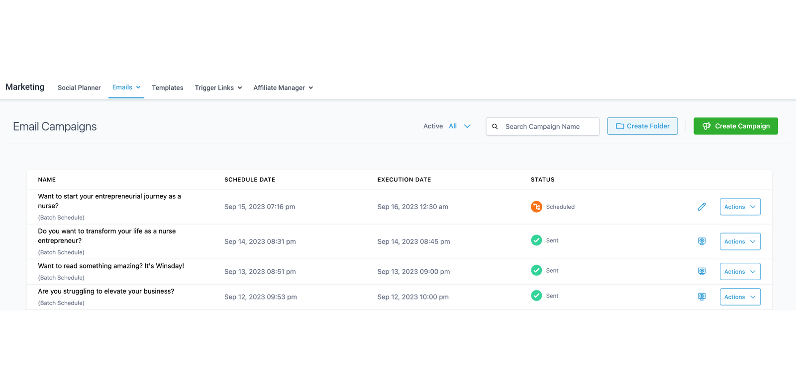Click the orange Scheduled status icon
The image size is (796, 388).
pyautogui.click(x=536, y=207)
